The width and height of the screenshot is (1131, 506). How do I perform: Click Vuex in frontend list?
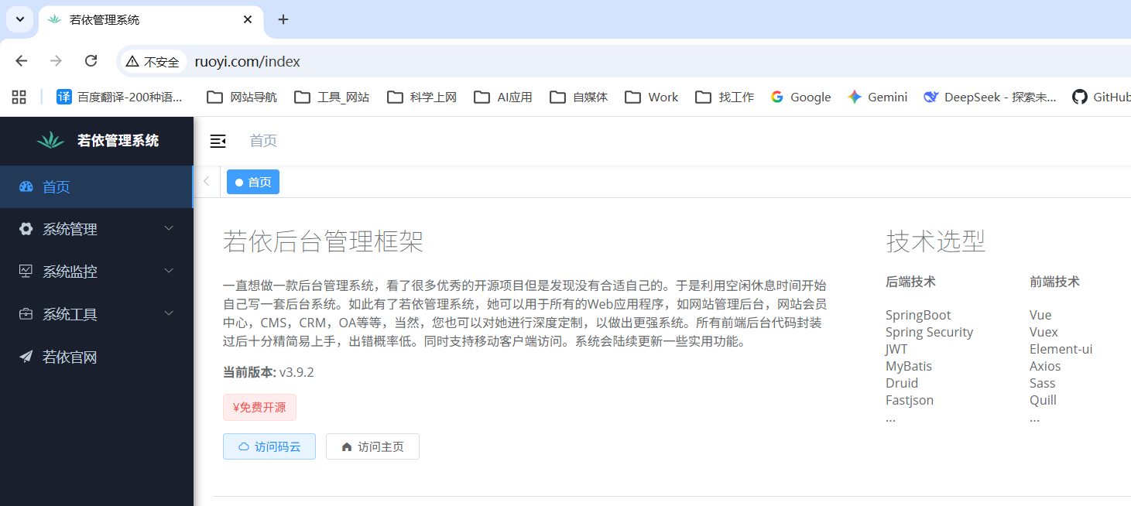click(1044, 332)
